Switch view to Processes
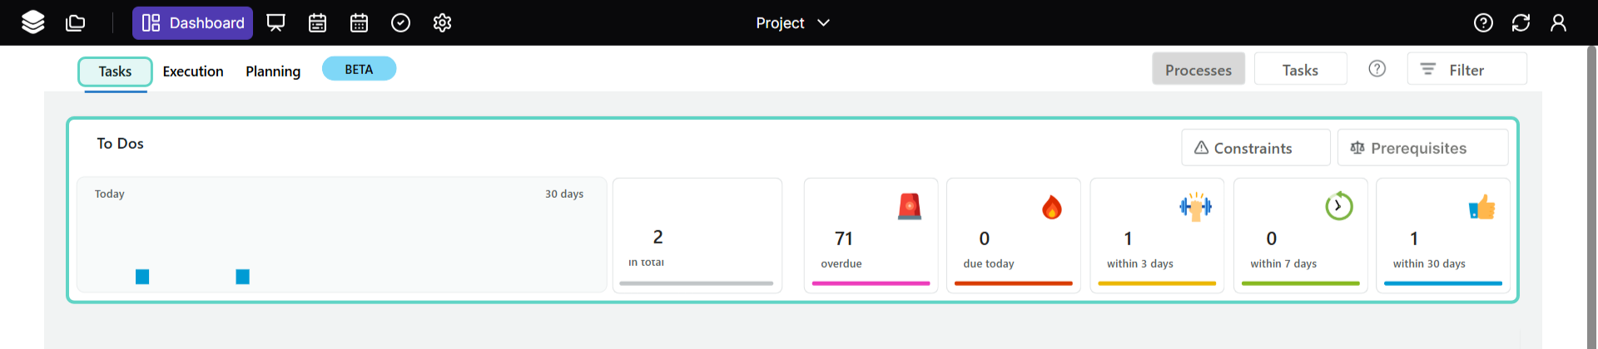Image resolution: width=1598 pixels, height=349 pixels. pos(1198,70)
